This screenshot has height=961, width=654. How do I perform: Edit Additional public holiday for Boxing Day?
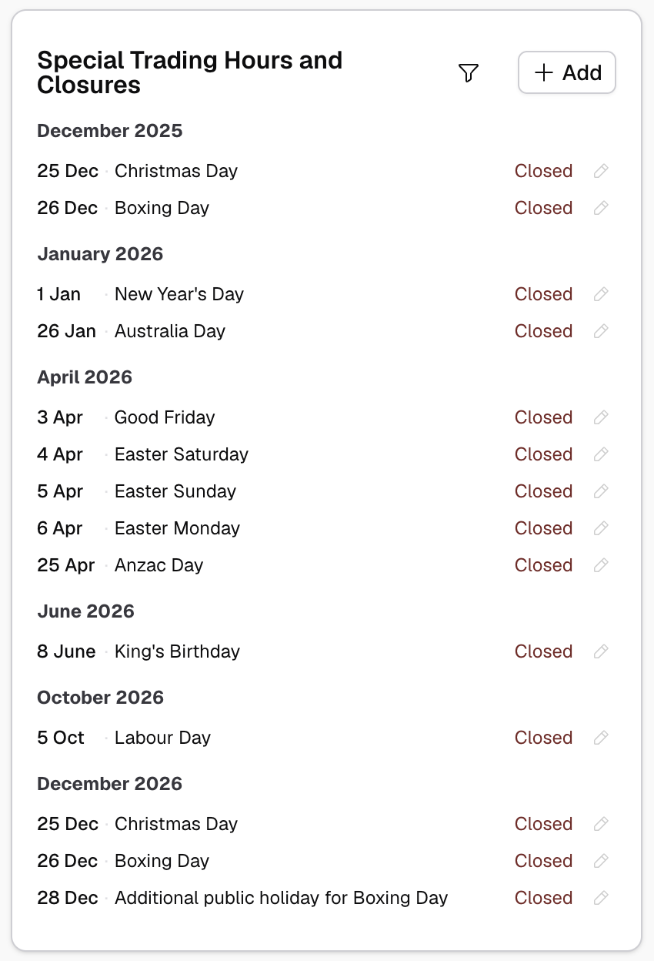point(602,898)
